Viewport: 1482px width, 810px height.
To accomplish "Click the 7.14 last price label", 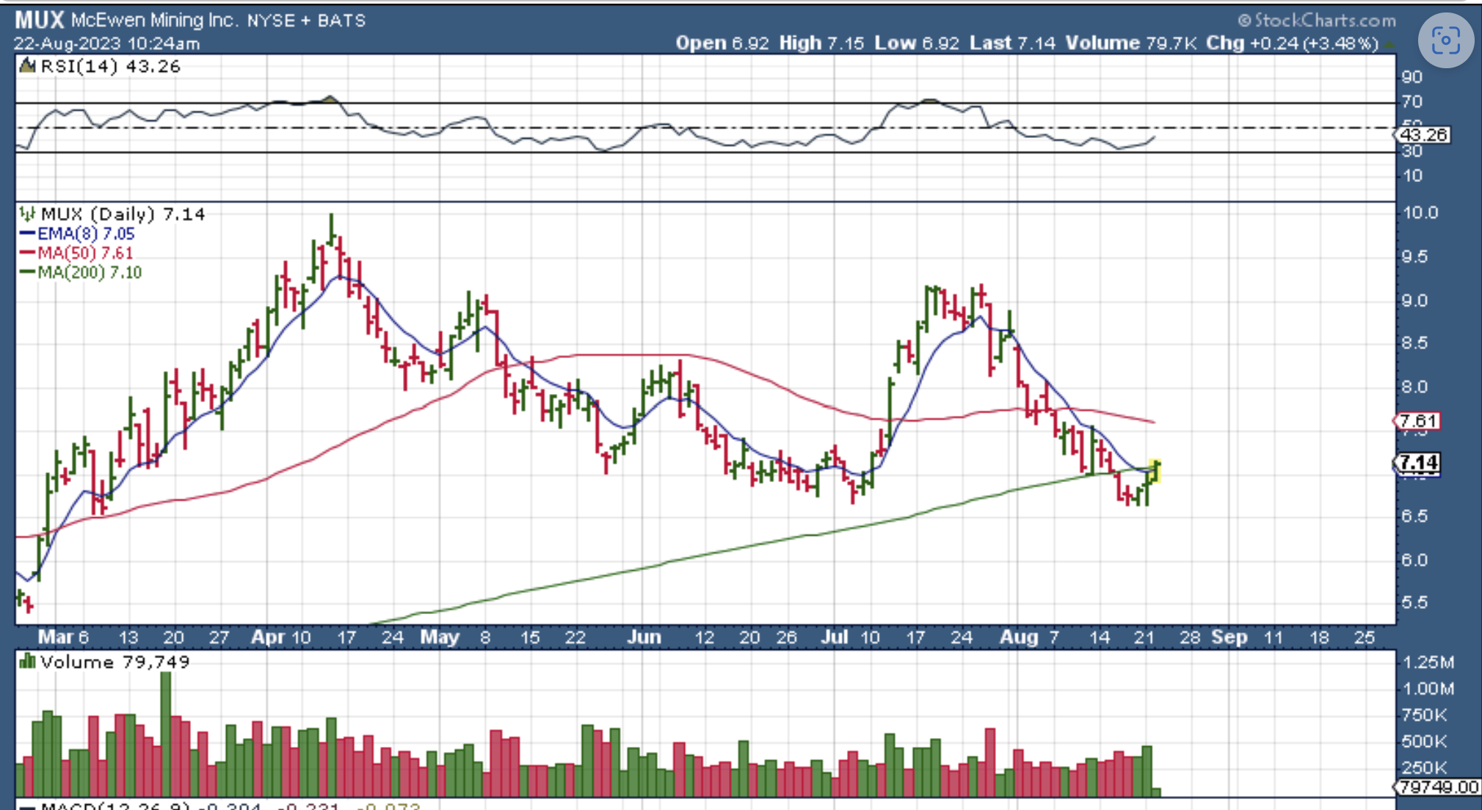I will point(1418,463).
